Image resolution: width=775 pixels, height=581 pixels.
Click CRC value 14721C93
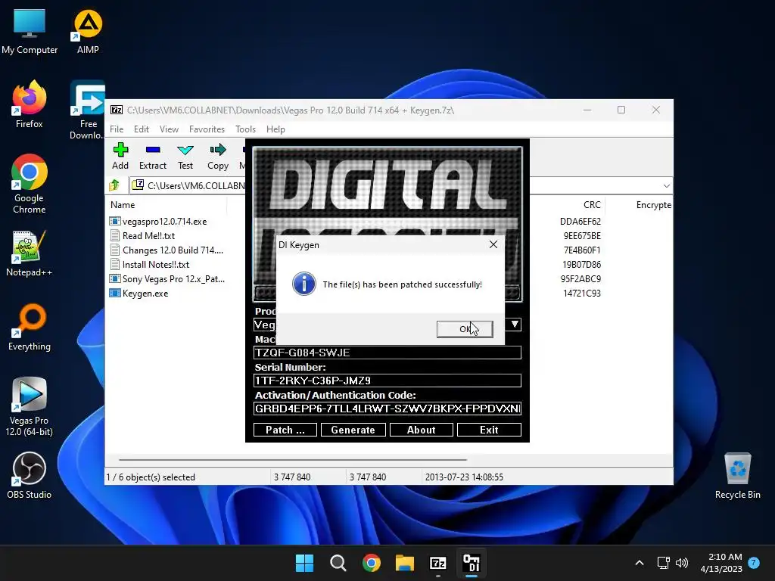[x=582, y=293]
